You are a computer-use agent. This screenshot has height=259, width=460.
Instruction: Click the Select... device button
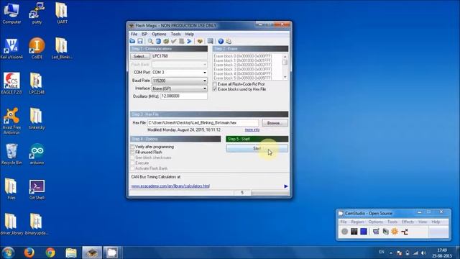pyautogui.click(x=140, y=56)
